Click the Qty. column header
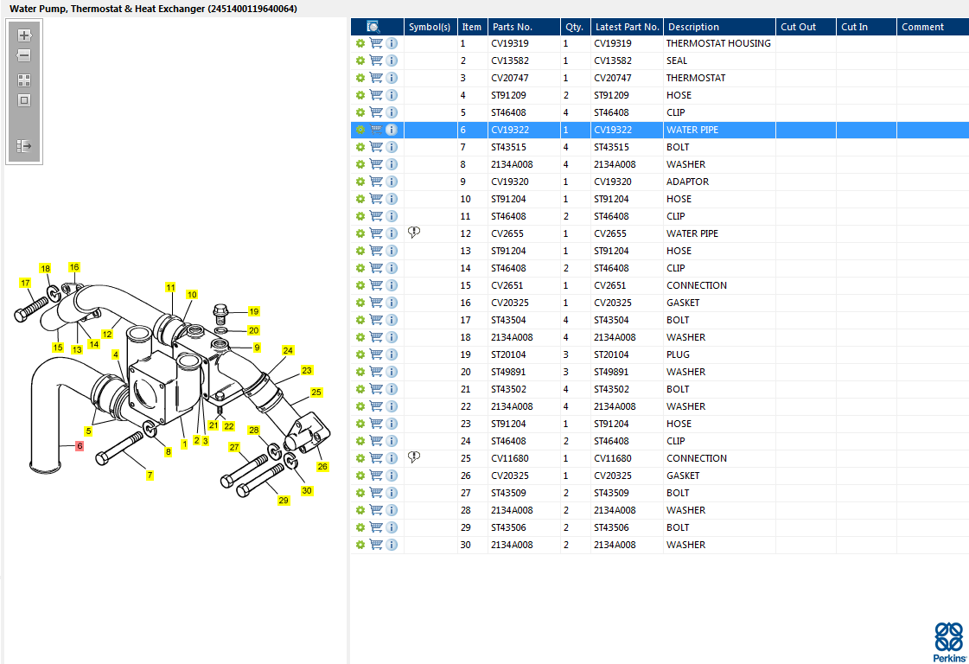Viewport: 969px width, 664px height. coord(574,27)
